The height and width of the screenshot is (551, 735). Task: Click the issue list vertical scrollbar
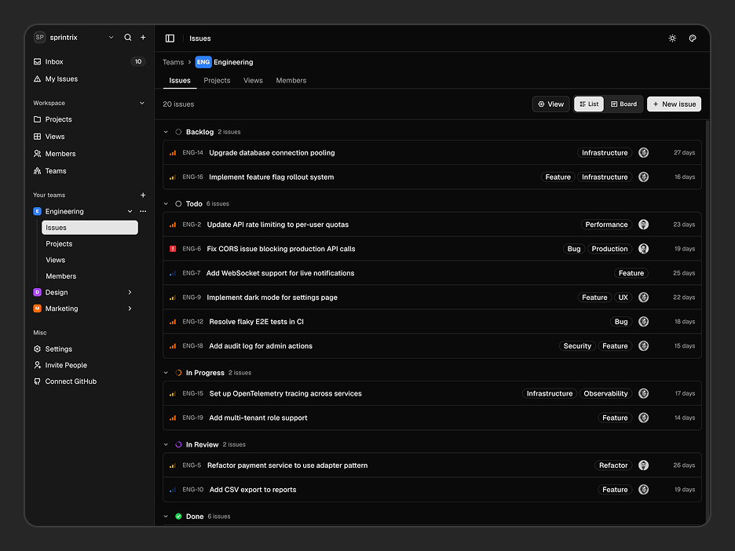coord(708,323)
